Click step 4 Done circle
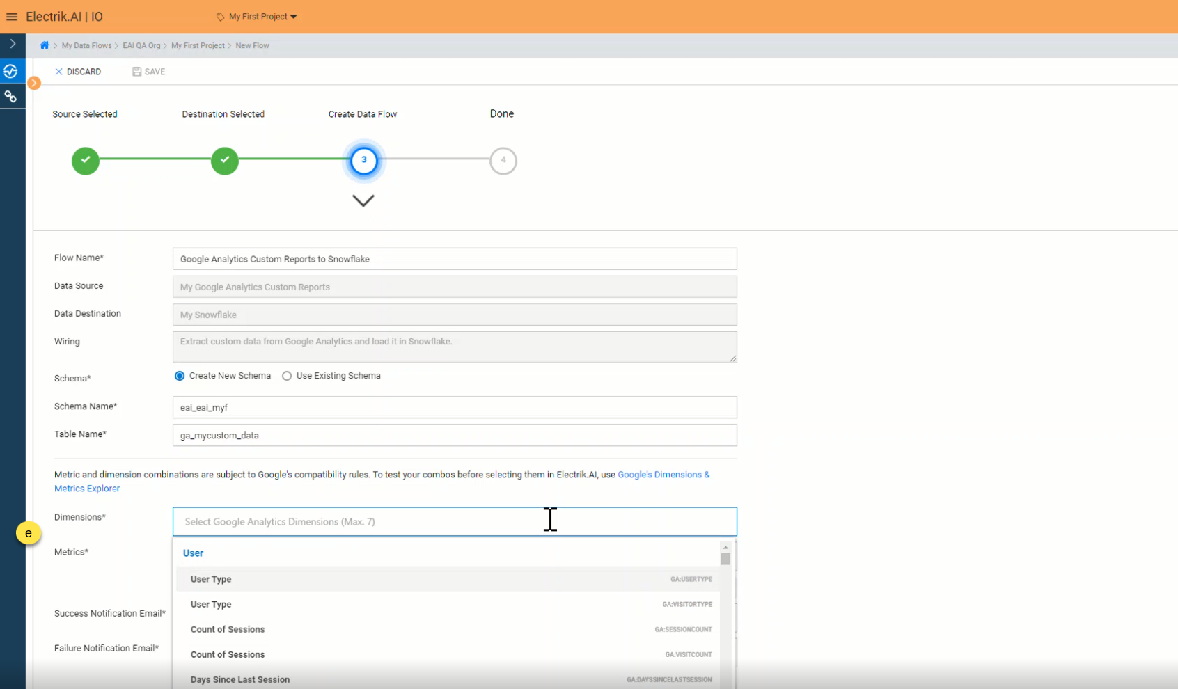The width and height of the screenshot is (1178, 689). (x=503, y=161)
